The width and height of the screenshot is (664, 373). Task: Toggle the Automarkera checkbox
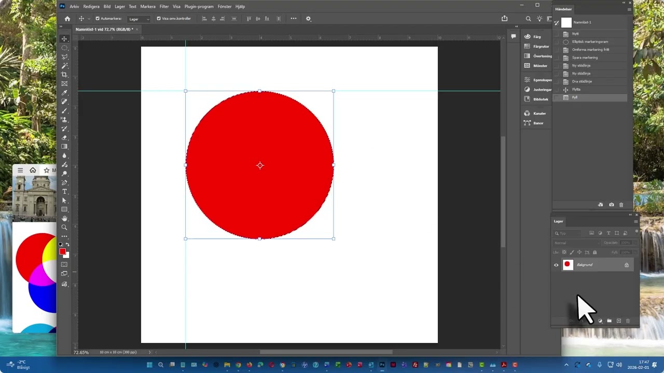tap(97, 19)
